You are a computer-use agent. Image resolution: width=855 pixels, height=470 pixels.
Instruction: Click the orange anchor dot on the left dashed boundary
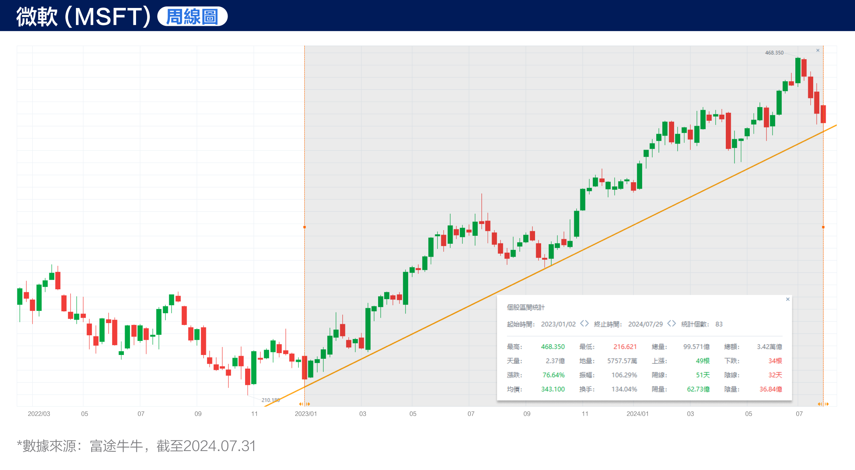click(x=305, y=227)
